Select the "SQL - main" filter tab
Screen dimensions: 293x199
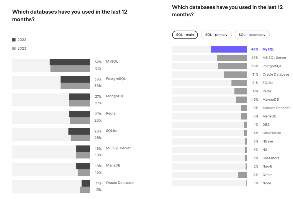pos(185,35)
